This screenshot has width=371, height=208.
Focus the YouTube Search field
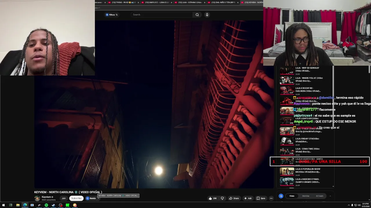[x=162, y=15]
